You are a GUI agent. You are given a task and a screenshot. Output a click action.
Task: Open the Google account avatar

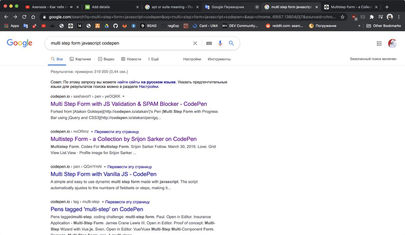tap(392, 44)
